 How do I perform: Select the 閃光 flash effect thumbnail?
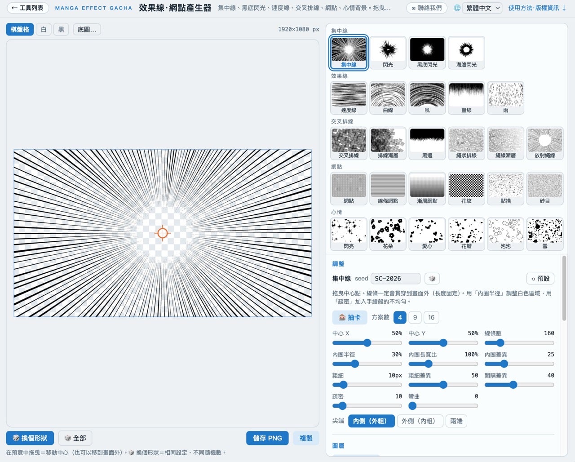click(x=388, y=53)
